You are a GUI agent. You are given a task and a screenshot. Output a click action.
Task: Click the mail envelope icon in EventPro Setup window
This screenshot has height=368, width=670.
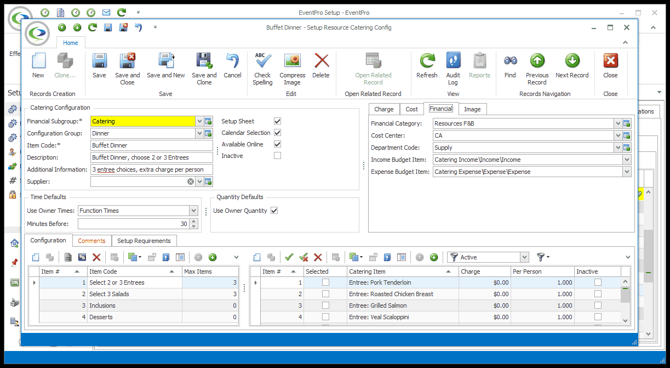(106, 12)
